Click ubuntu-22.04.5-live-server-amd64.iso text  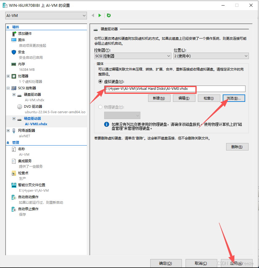pos(55,112)
